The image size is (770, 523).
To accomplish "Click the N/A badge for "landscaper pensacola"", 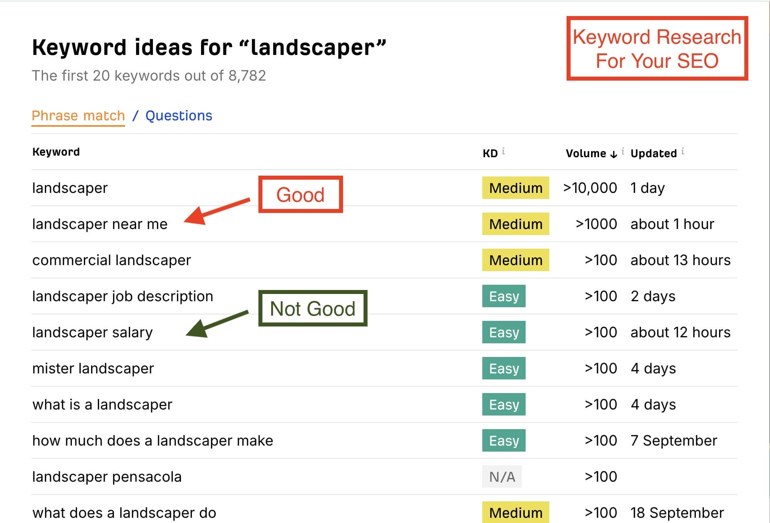I will pyautogui.click(x=502, y=476).
